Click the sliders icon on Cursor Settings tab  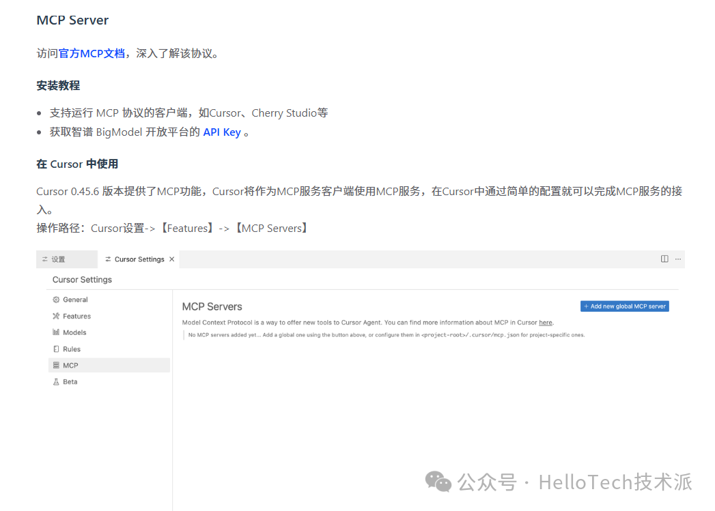coord(108,259)
